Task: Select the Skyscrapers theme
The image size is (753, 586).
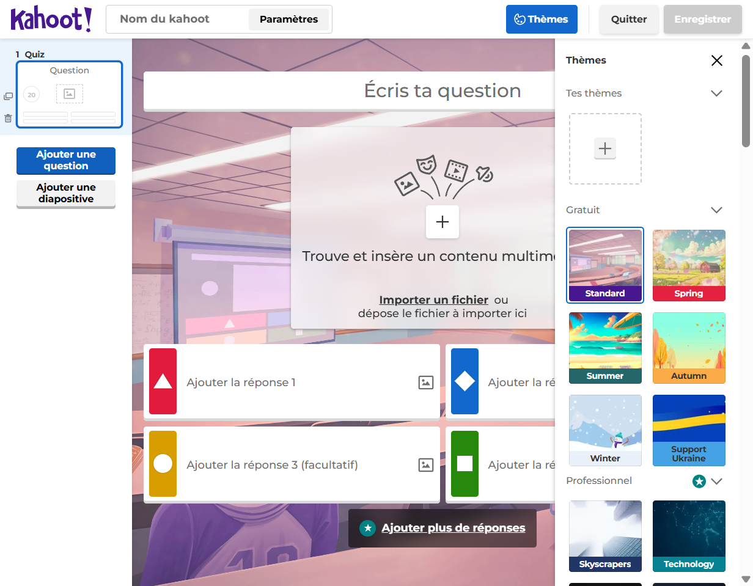Action: click(x=605, y=536)
